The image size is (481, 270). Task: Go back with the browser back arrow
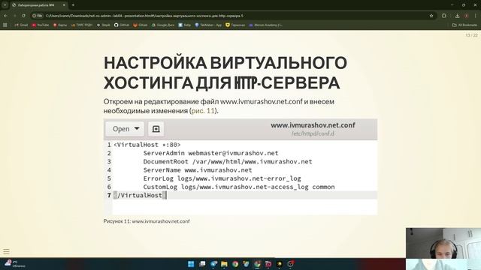coord(5,16)
